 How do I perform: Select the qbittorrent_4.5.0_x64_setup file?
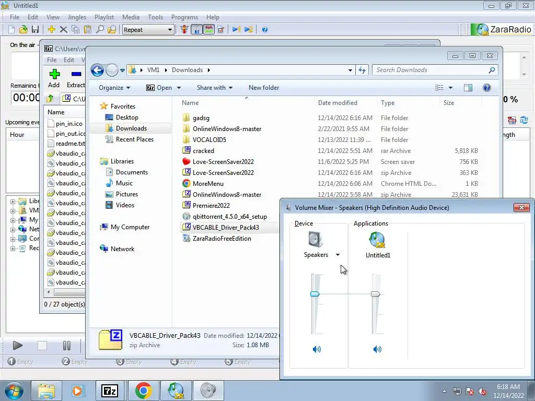click(230, 217)
